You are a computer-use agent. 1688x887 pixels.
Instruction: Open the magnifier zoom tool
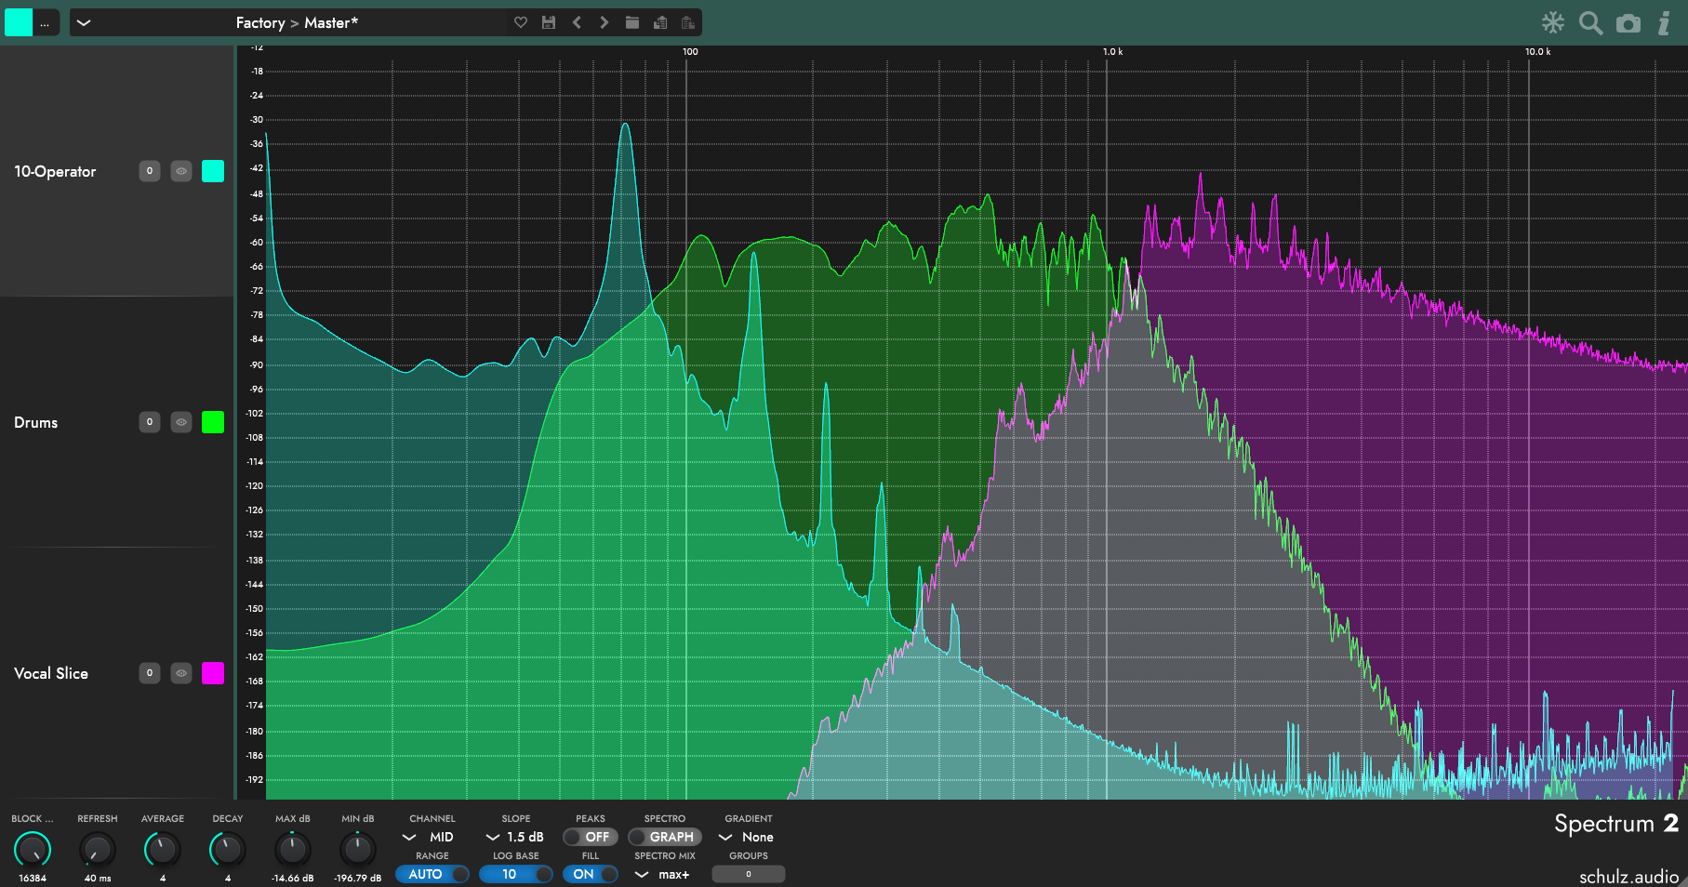tap(1590, 23)
